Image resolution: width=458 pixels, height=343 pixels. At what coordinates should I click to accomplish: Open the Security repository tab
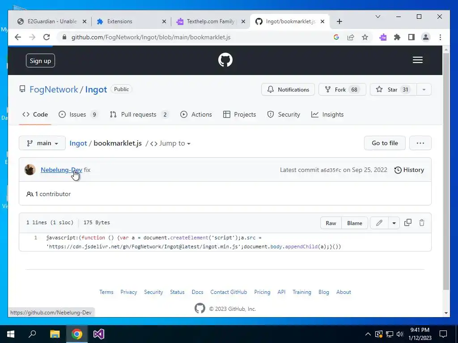coord(284,114)
